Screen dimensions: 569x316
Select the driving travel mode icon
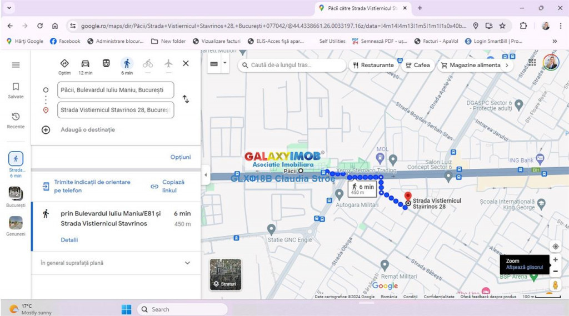pyautogui.click(x=85, y=64)
